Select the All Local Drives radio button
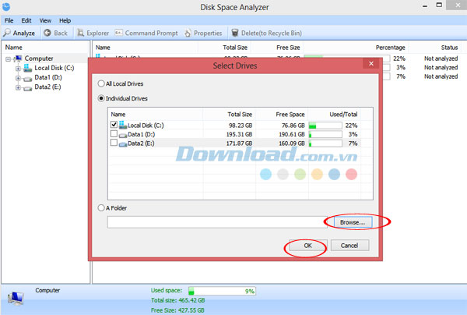This screenshot has width=467, height=315. (100, 83)
